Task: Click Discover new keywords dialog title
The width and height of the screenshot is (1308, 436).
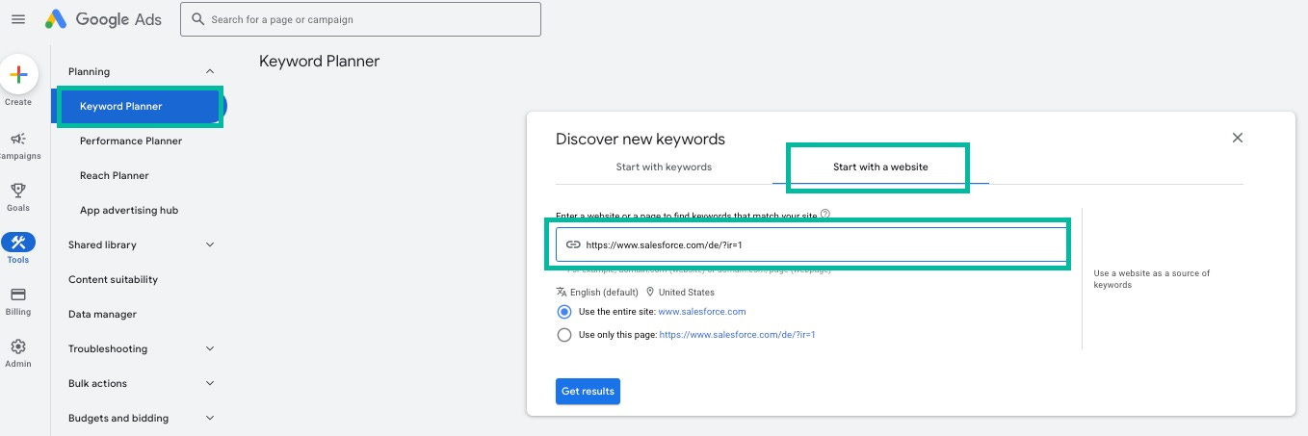Action: click(x=641, y=139)
